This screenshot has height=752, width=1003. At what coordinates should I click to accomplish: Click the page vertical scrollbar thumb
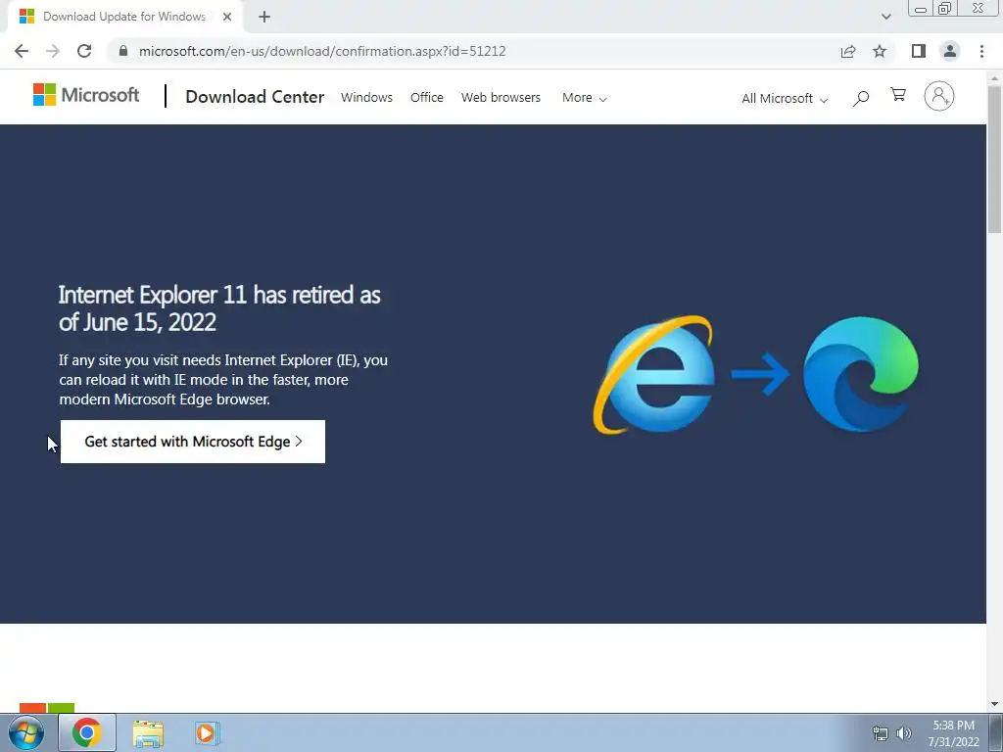click(995, 160)
